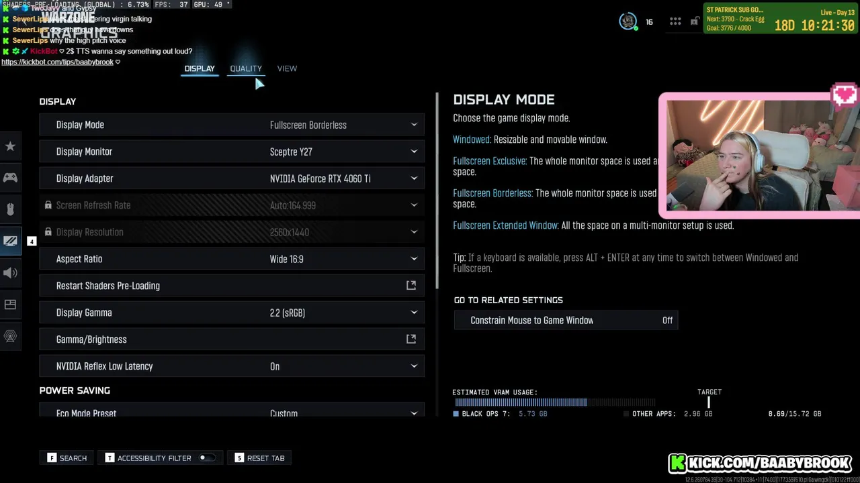
Task: Switch to the Display tab
Action: [x=200, y=68]
